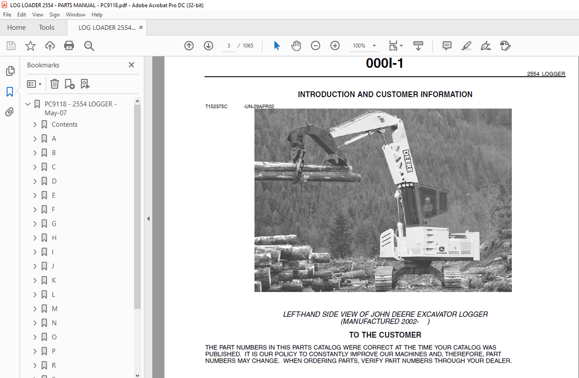Click the page number input field
This screenshot has height=378, width=579.
click(228, 45)
